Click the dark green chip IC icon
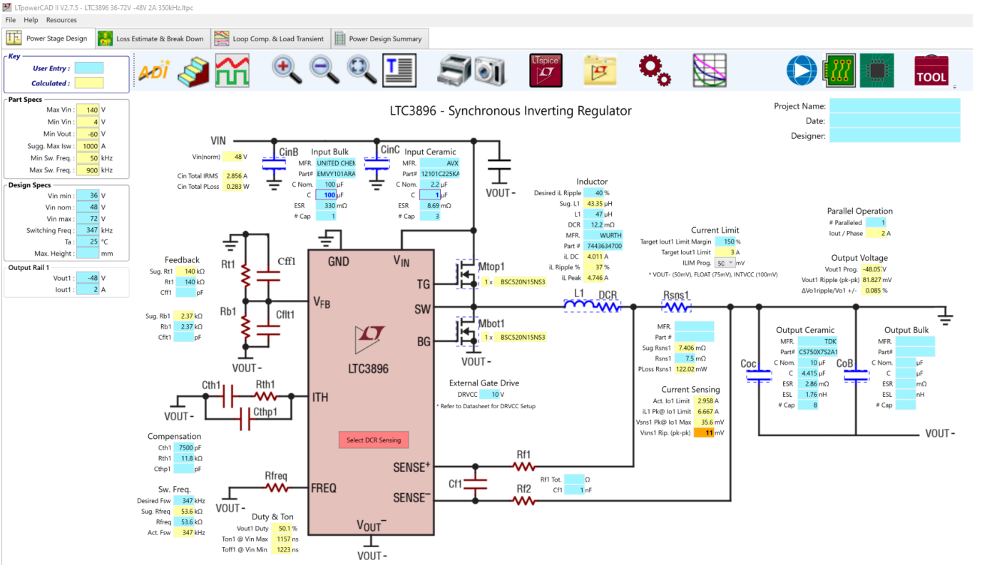The width and height of the screenshot is (992, 575). coord(876,70)
